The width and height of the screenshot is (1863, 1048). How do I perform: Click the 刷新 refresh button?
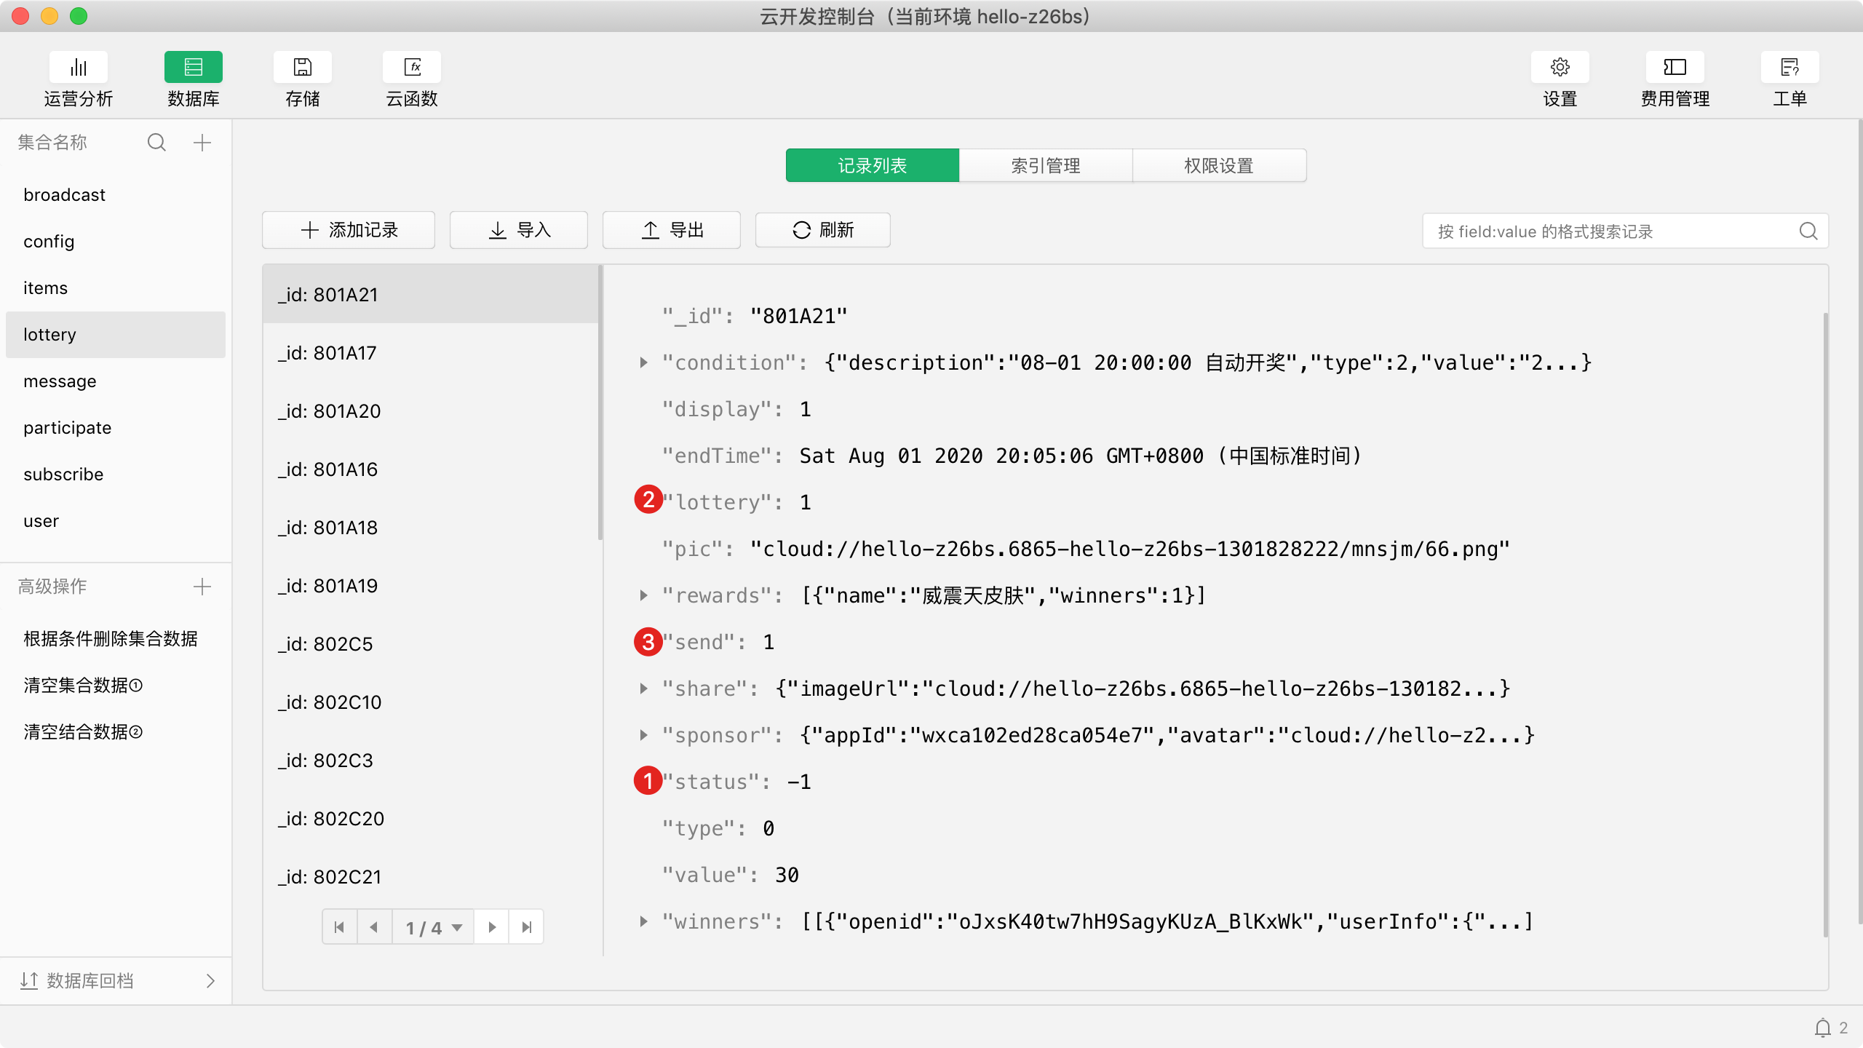click(822, 231)
